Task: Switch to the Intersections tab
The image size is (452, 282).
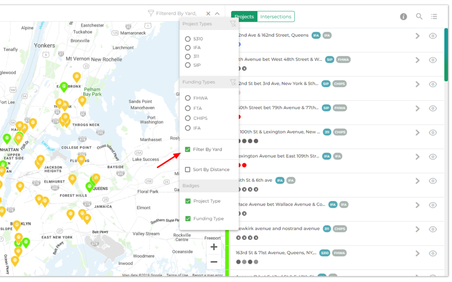Action: [x=275, y=17]
